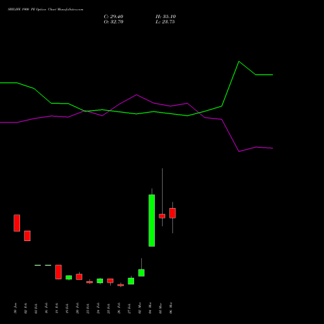Click the "30 Jan" date axis label

[x=15, y=308]
